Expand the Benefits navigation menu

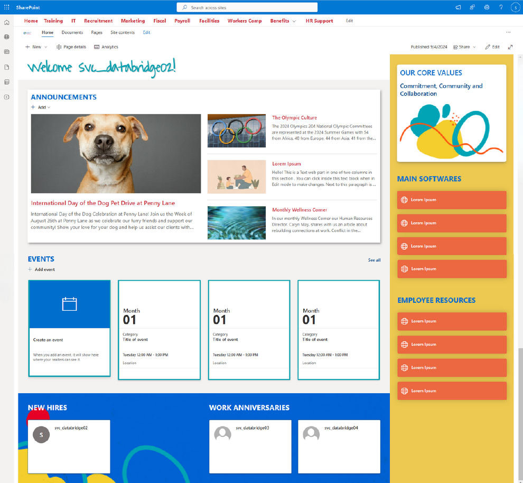click(283, 21)
